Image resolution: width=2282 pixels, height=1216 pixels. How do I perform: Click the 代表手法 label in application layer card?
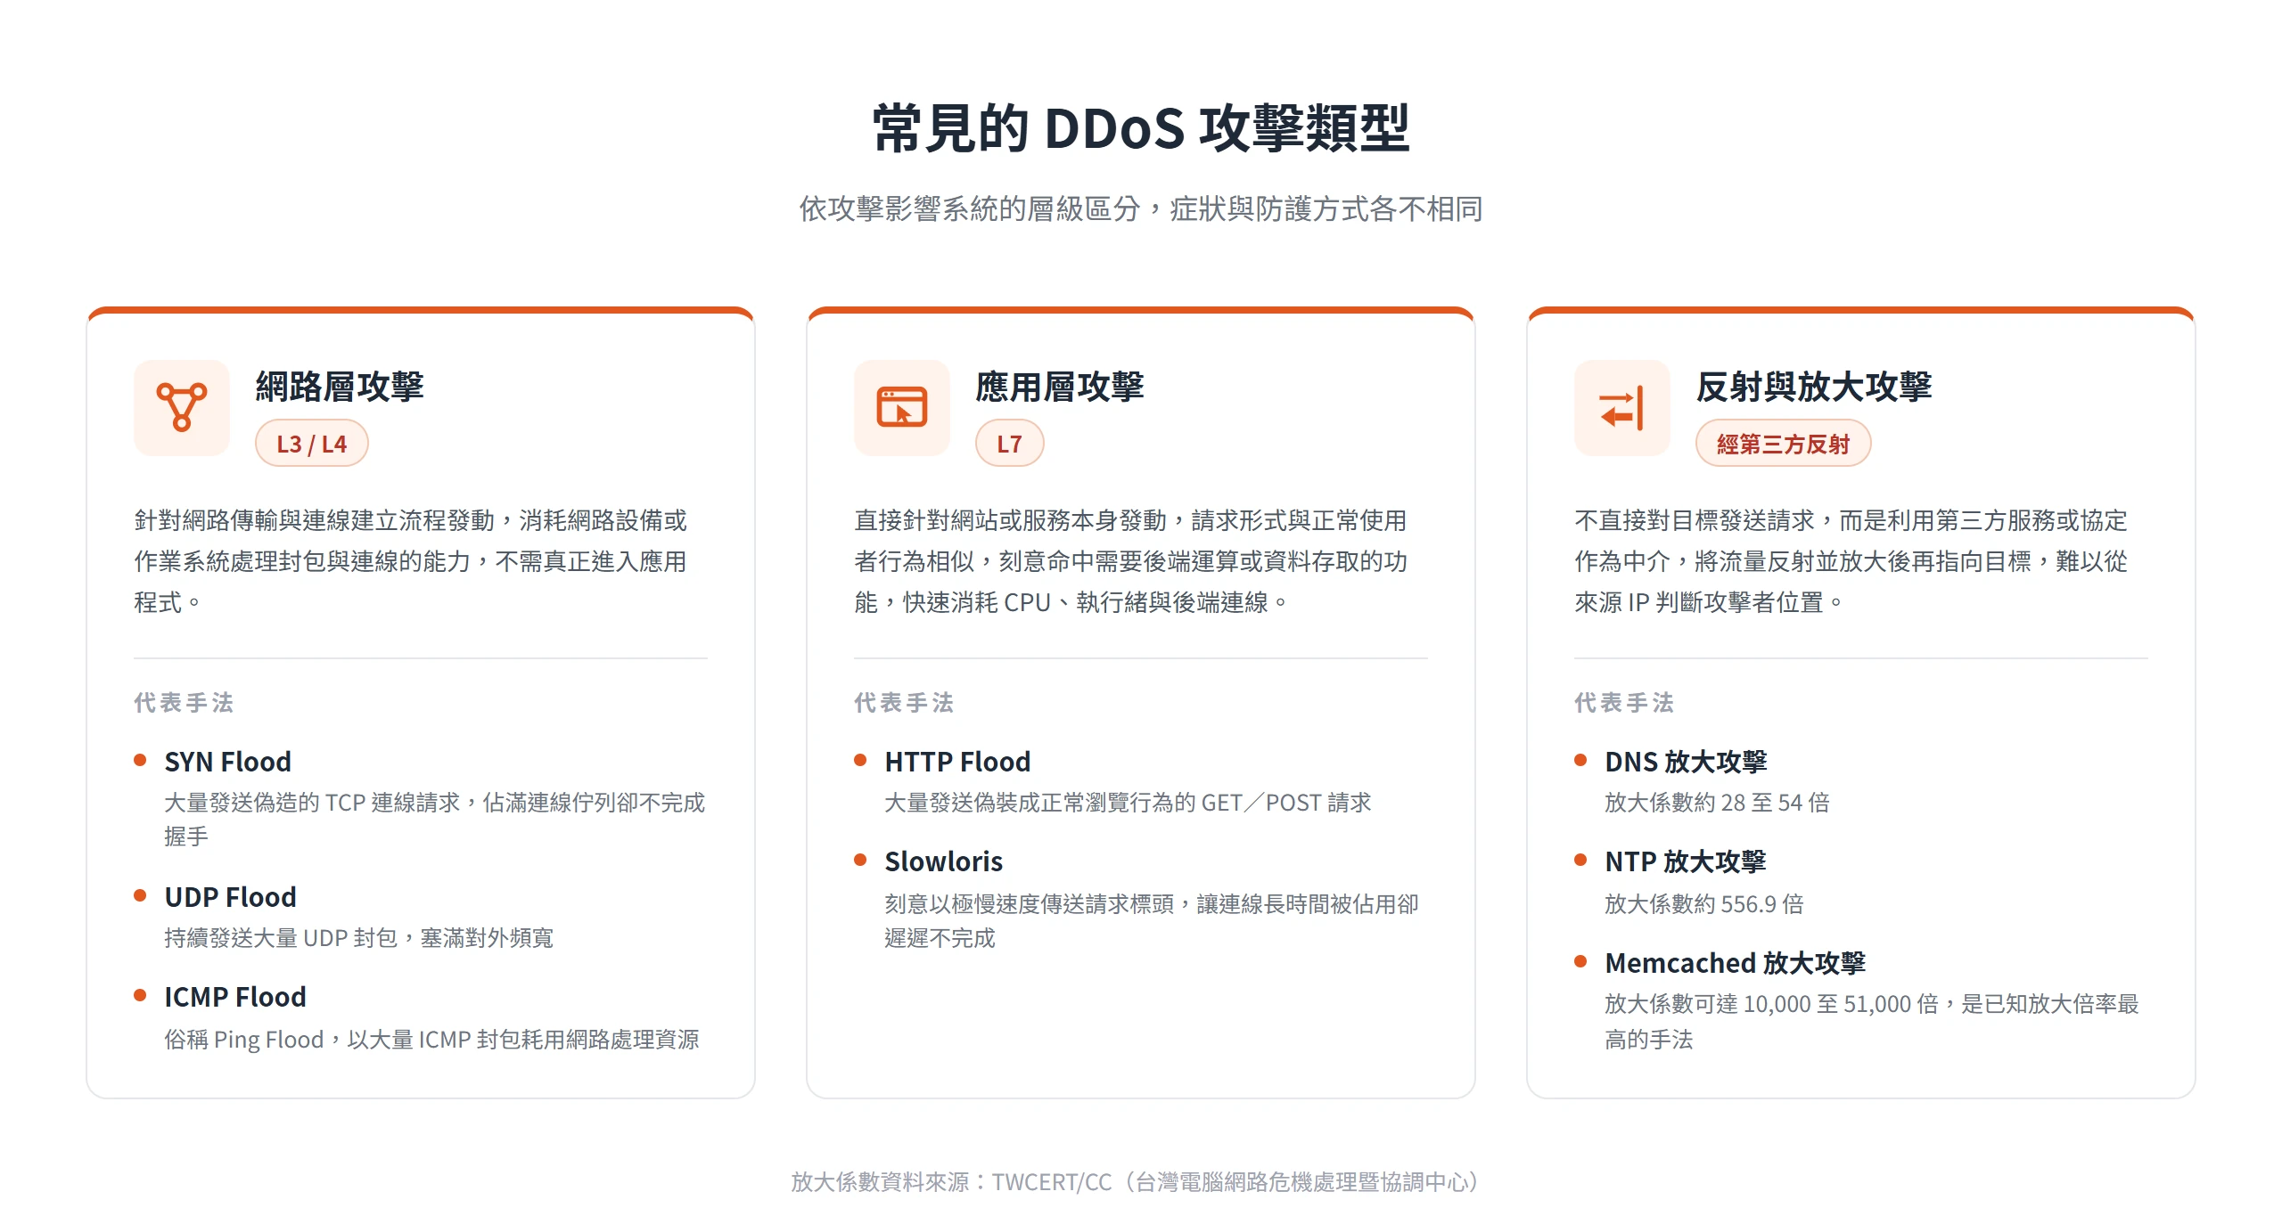pyautogui.click(x=905, y=703)
